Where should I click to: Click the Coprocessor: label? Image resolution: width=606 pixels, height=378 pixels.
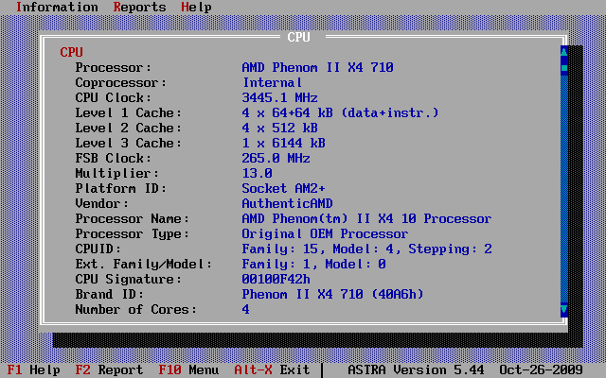[120, 82]
